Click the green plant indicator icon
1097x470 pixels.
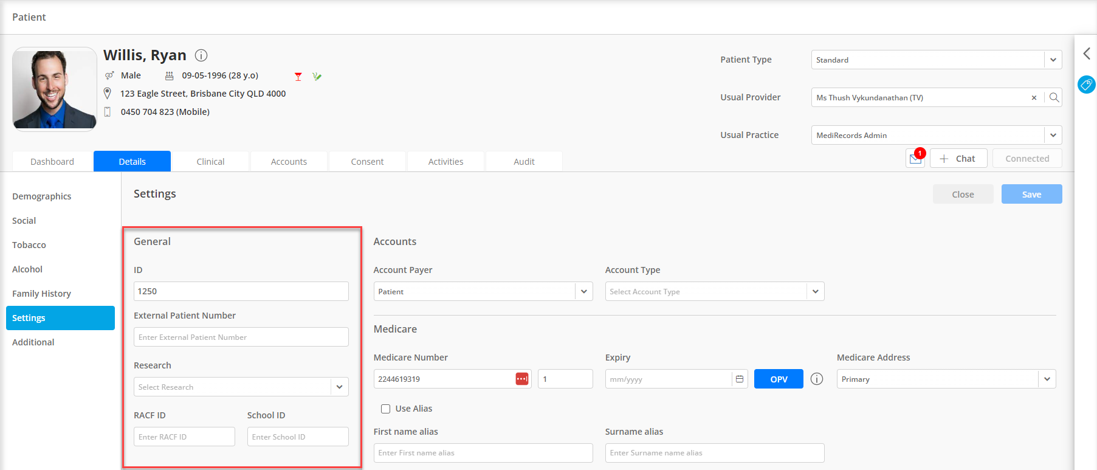coord(317,77)
